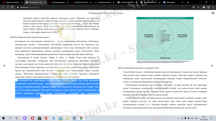Open a new browser tab

pyautogui.click(x=188, y=2)
